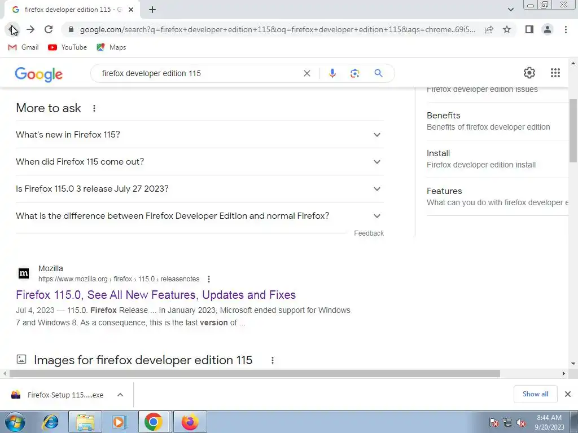Focus the Google search box
Image resolution: width=578 pixels, height=433 pixels.
click(199, 73)
